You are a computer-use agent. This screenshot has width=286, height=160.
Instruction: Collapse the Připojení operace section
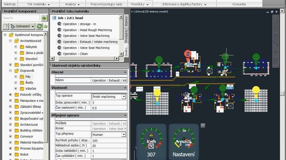point(125,116)
